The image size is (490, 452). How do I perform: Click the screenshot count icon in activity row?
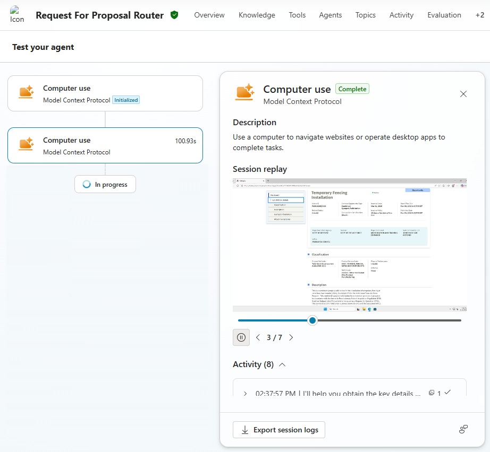[432, 393]
